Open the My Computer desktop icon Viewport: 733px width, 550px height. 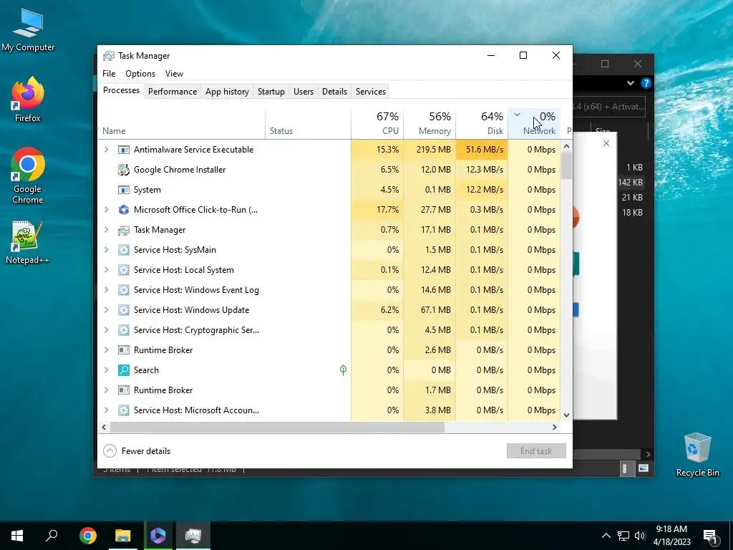28,30
